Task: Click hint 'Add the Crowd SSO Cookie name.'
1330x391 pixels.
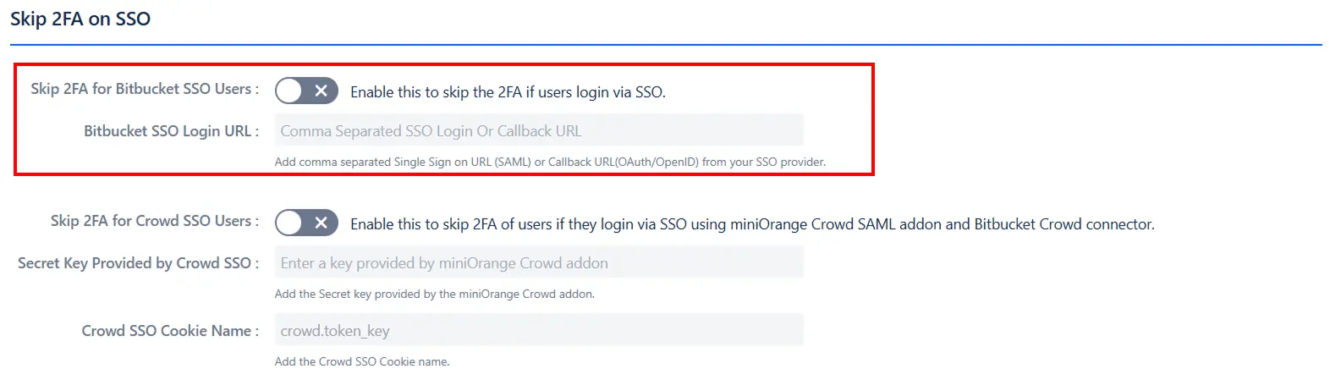Action: pyautogui.click(x=362, y=361)
